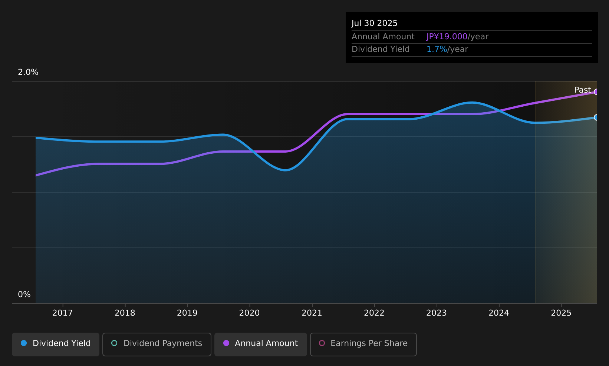Click the 2025 x-axis label

(561, 313)
